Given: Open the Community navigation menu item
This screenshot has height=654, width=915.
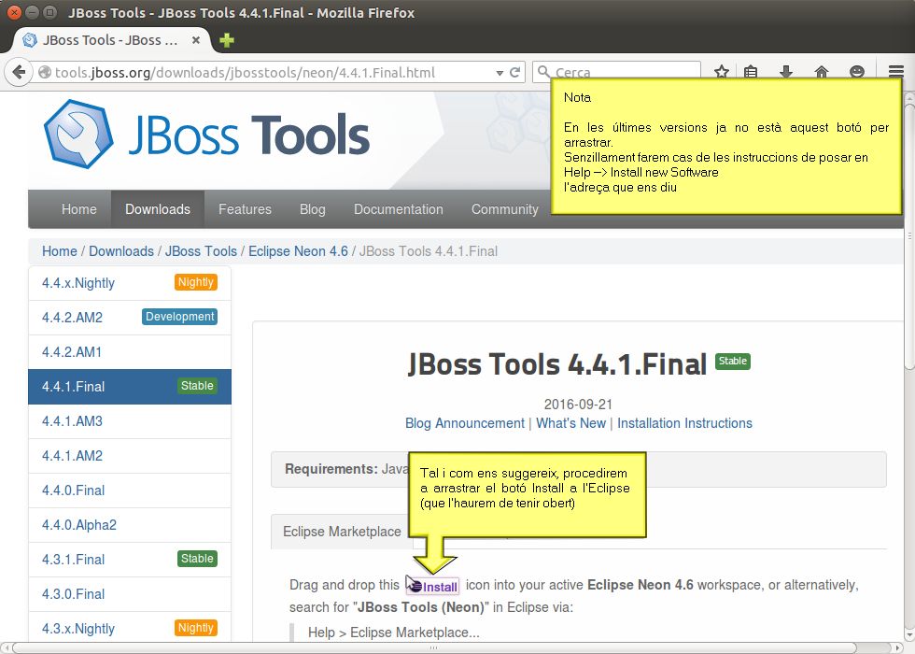Looking at the screenshot, I should [x=505, y=209].
